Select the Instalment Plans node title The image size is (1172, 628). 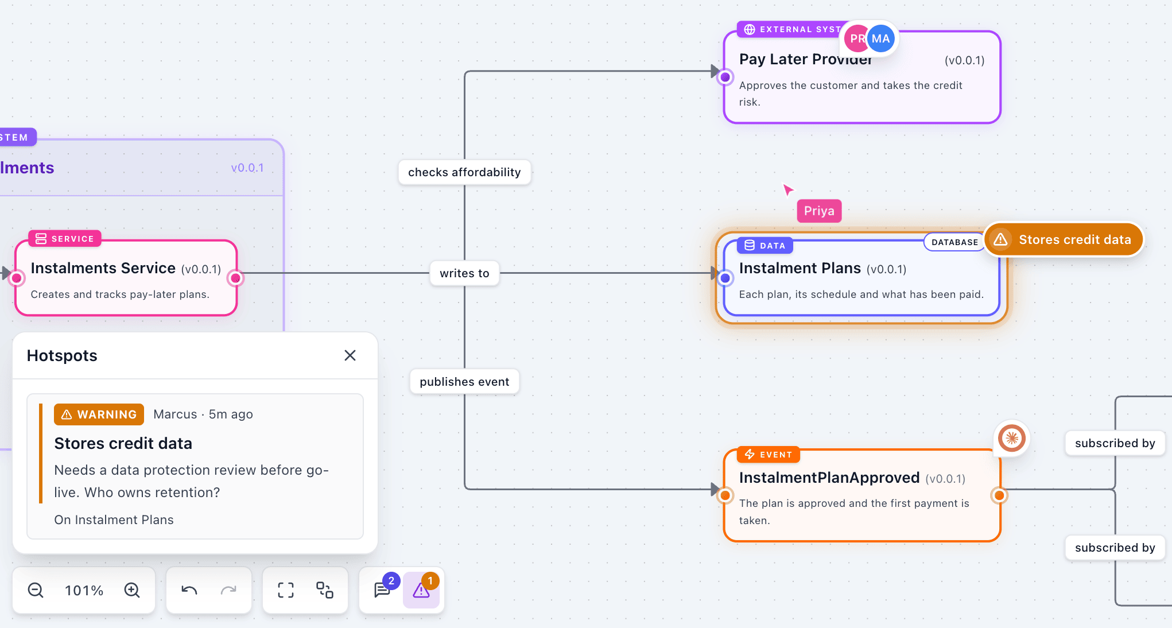click(x=800, y=268)
